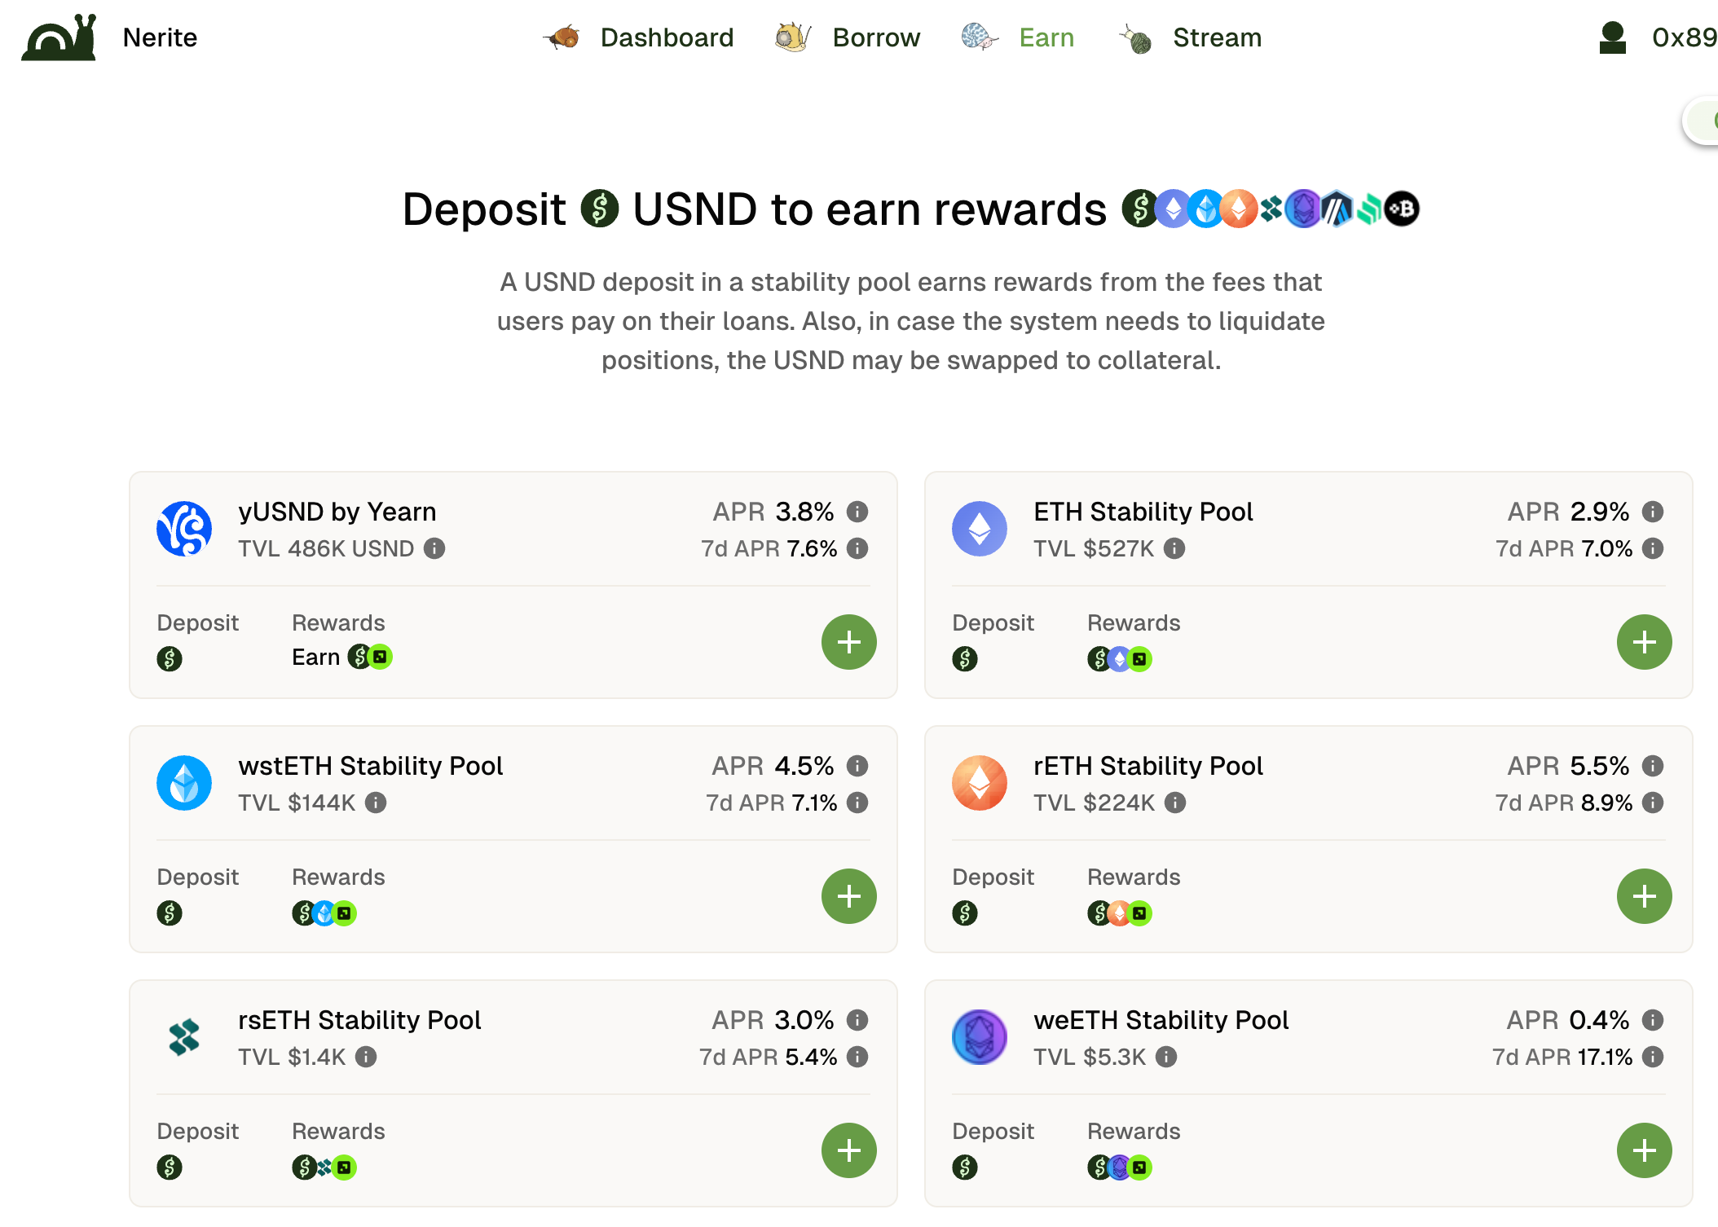Screen dimensions: 1718x1227
Task: Click the yUSND Yearn logo icon
Action: coord(184,529)
